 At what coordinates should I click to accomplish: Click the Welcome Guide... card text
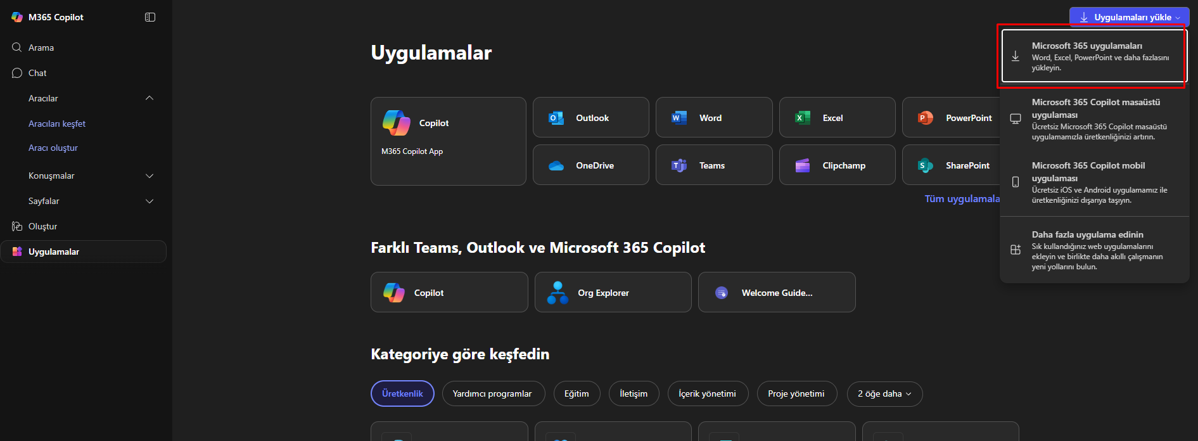[777, 293]
